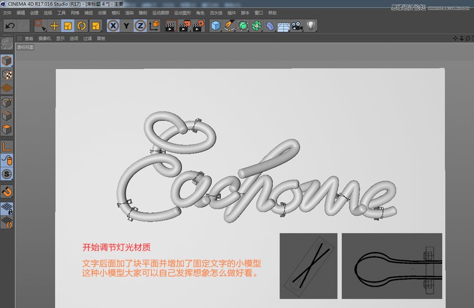Viewport: 474px width, 308px height.
Task: Open the 创建 menu
Action: coord(34,13)
